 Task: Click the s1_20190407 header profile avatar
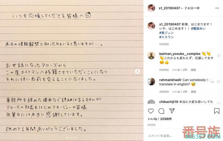coord(151,8)
